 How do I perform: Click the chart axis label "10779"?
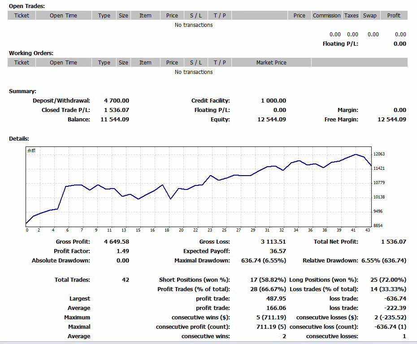coord(379,183)
